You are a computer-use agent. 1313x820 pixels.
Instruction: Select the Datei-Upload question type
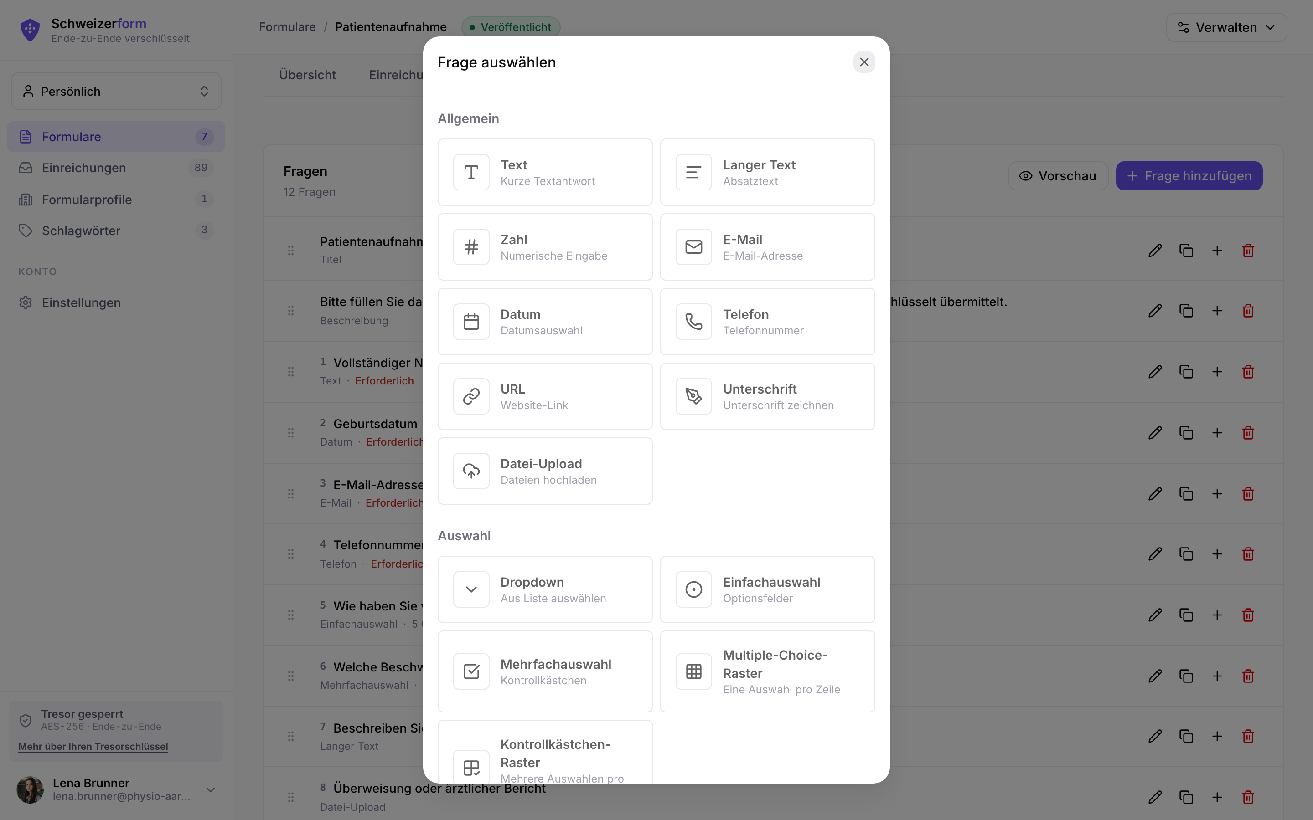[545, 471]
